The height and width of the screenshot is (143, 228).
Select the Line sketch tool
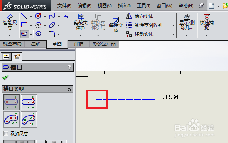[x=24, y=16]
